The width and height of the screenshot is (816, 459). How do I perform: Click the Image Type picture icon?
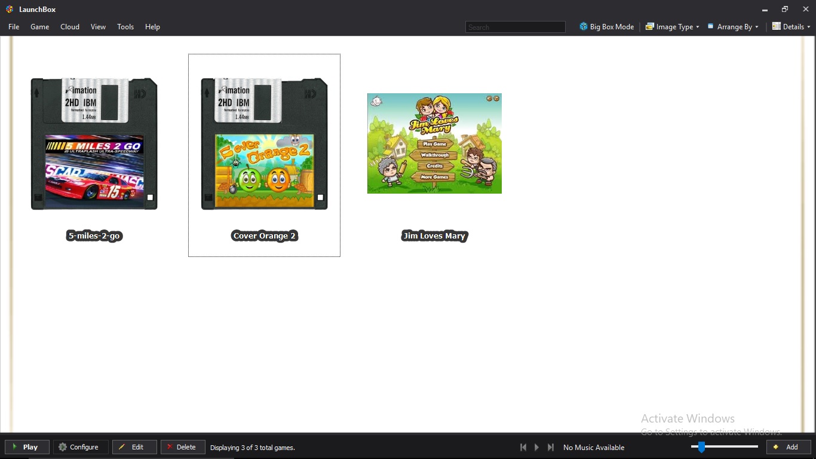point(650,27)
